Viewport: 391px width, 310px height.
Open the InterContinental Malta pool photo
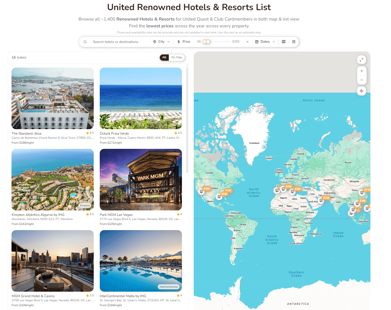click(x=141, y=261)
